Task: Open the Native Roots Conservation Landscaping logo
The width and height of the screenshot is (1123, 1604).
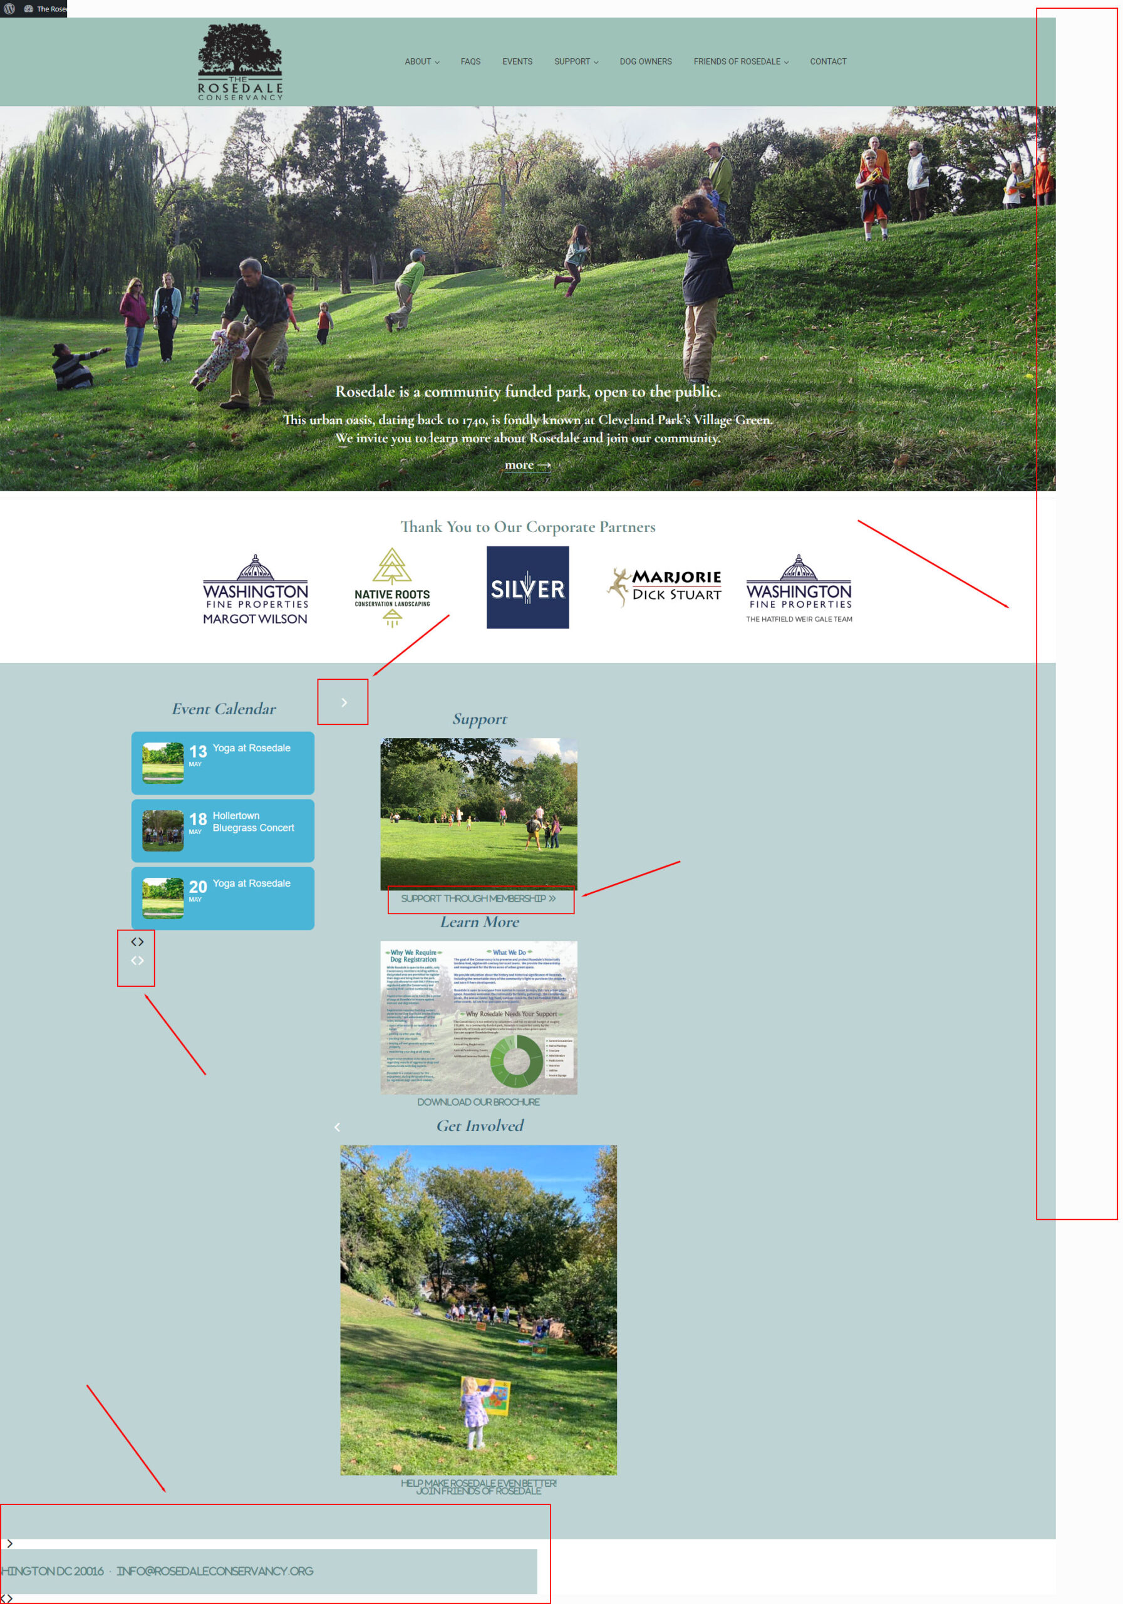Action: [x=392, y=587]
